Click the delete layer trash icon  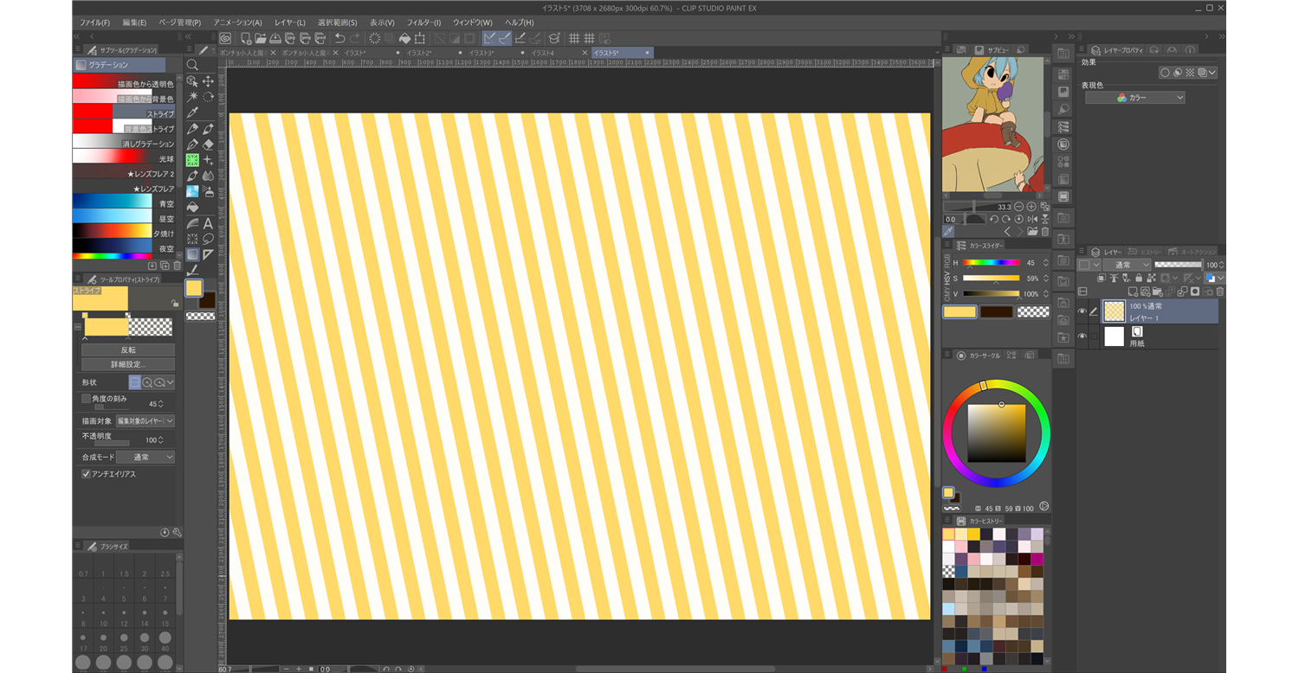[1219, 292]
